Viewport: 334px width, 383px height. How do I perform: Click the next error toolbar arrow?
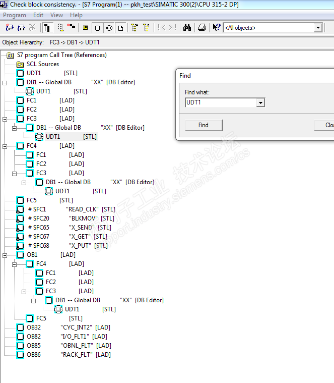pos(172,28)
